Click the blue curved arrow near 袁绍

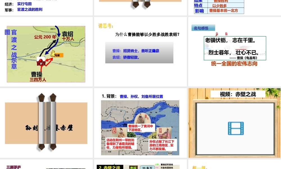coord(57,31)
